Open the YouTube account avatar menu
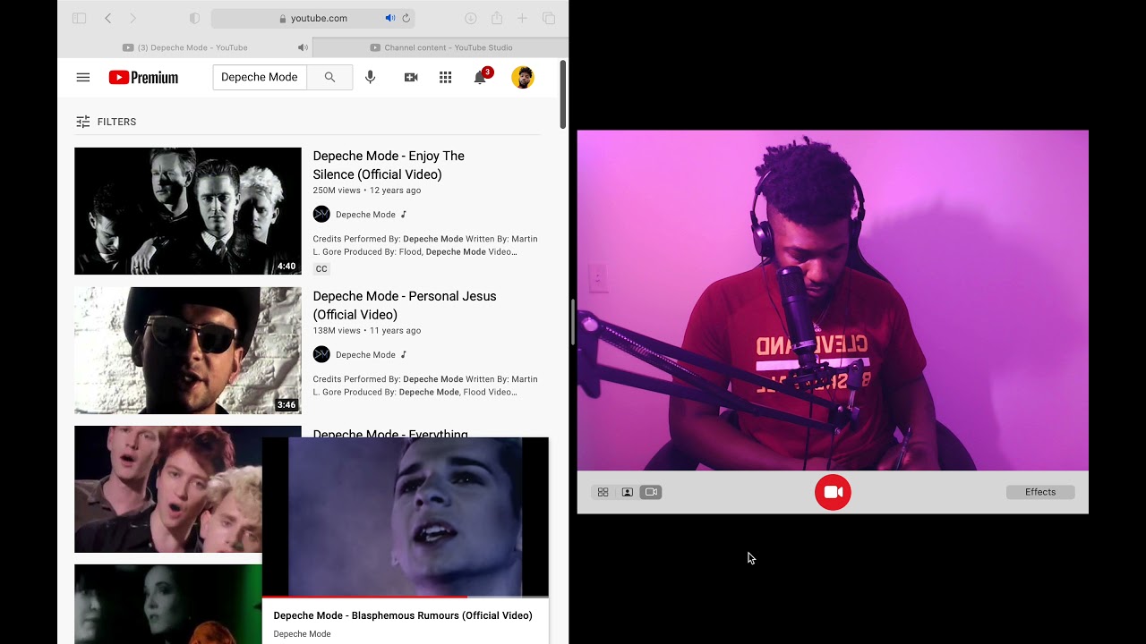 coord(523,78)
